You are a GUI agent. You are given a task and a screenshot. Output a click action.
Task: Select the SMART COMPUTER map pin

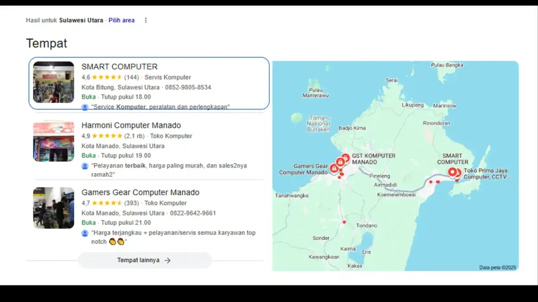click(453, 172)
